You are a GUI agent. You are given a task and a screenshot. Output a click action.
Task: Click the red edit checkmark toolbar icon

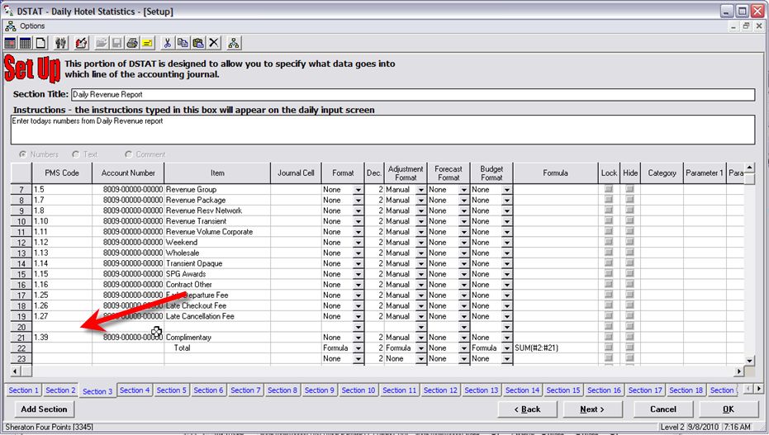click(82, 43)
